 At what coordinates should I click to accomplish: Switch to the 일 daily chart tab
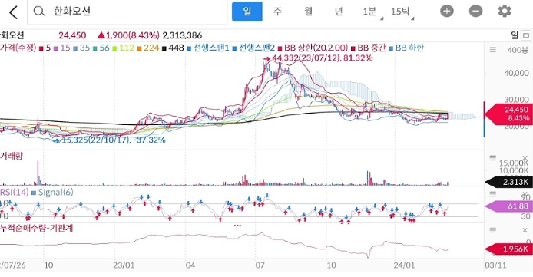(x=247, y=12)
